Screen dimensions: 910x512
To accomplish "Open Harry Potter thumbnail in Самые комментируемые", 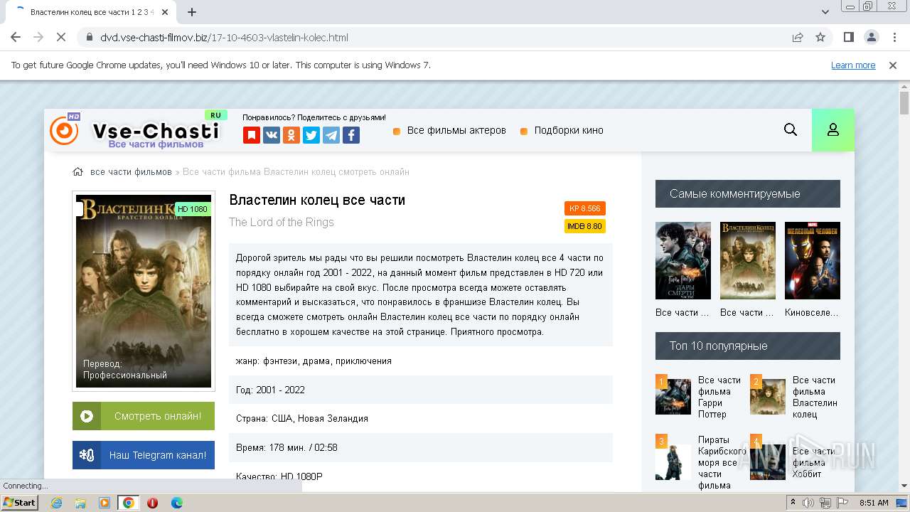I will (x=683, y=260).
